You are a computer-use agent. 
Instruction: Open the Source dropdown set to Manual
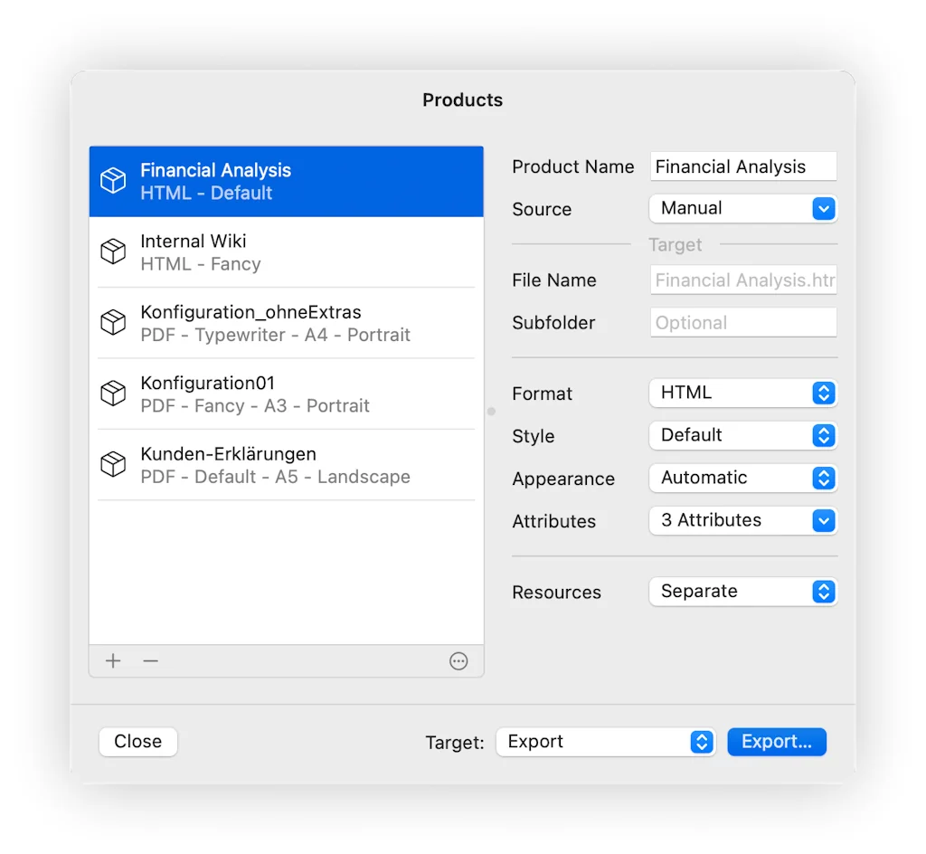pyautogui.click(x=742, y=209)
